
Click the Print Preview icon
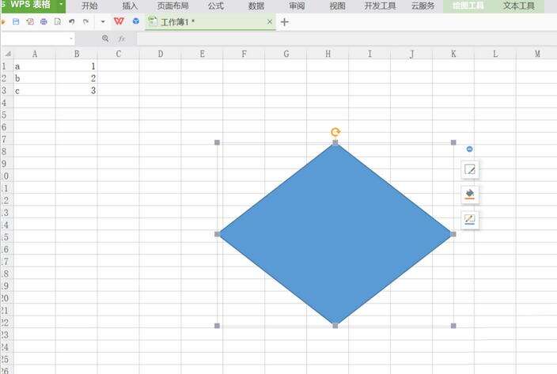(x=58, y=21)
